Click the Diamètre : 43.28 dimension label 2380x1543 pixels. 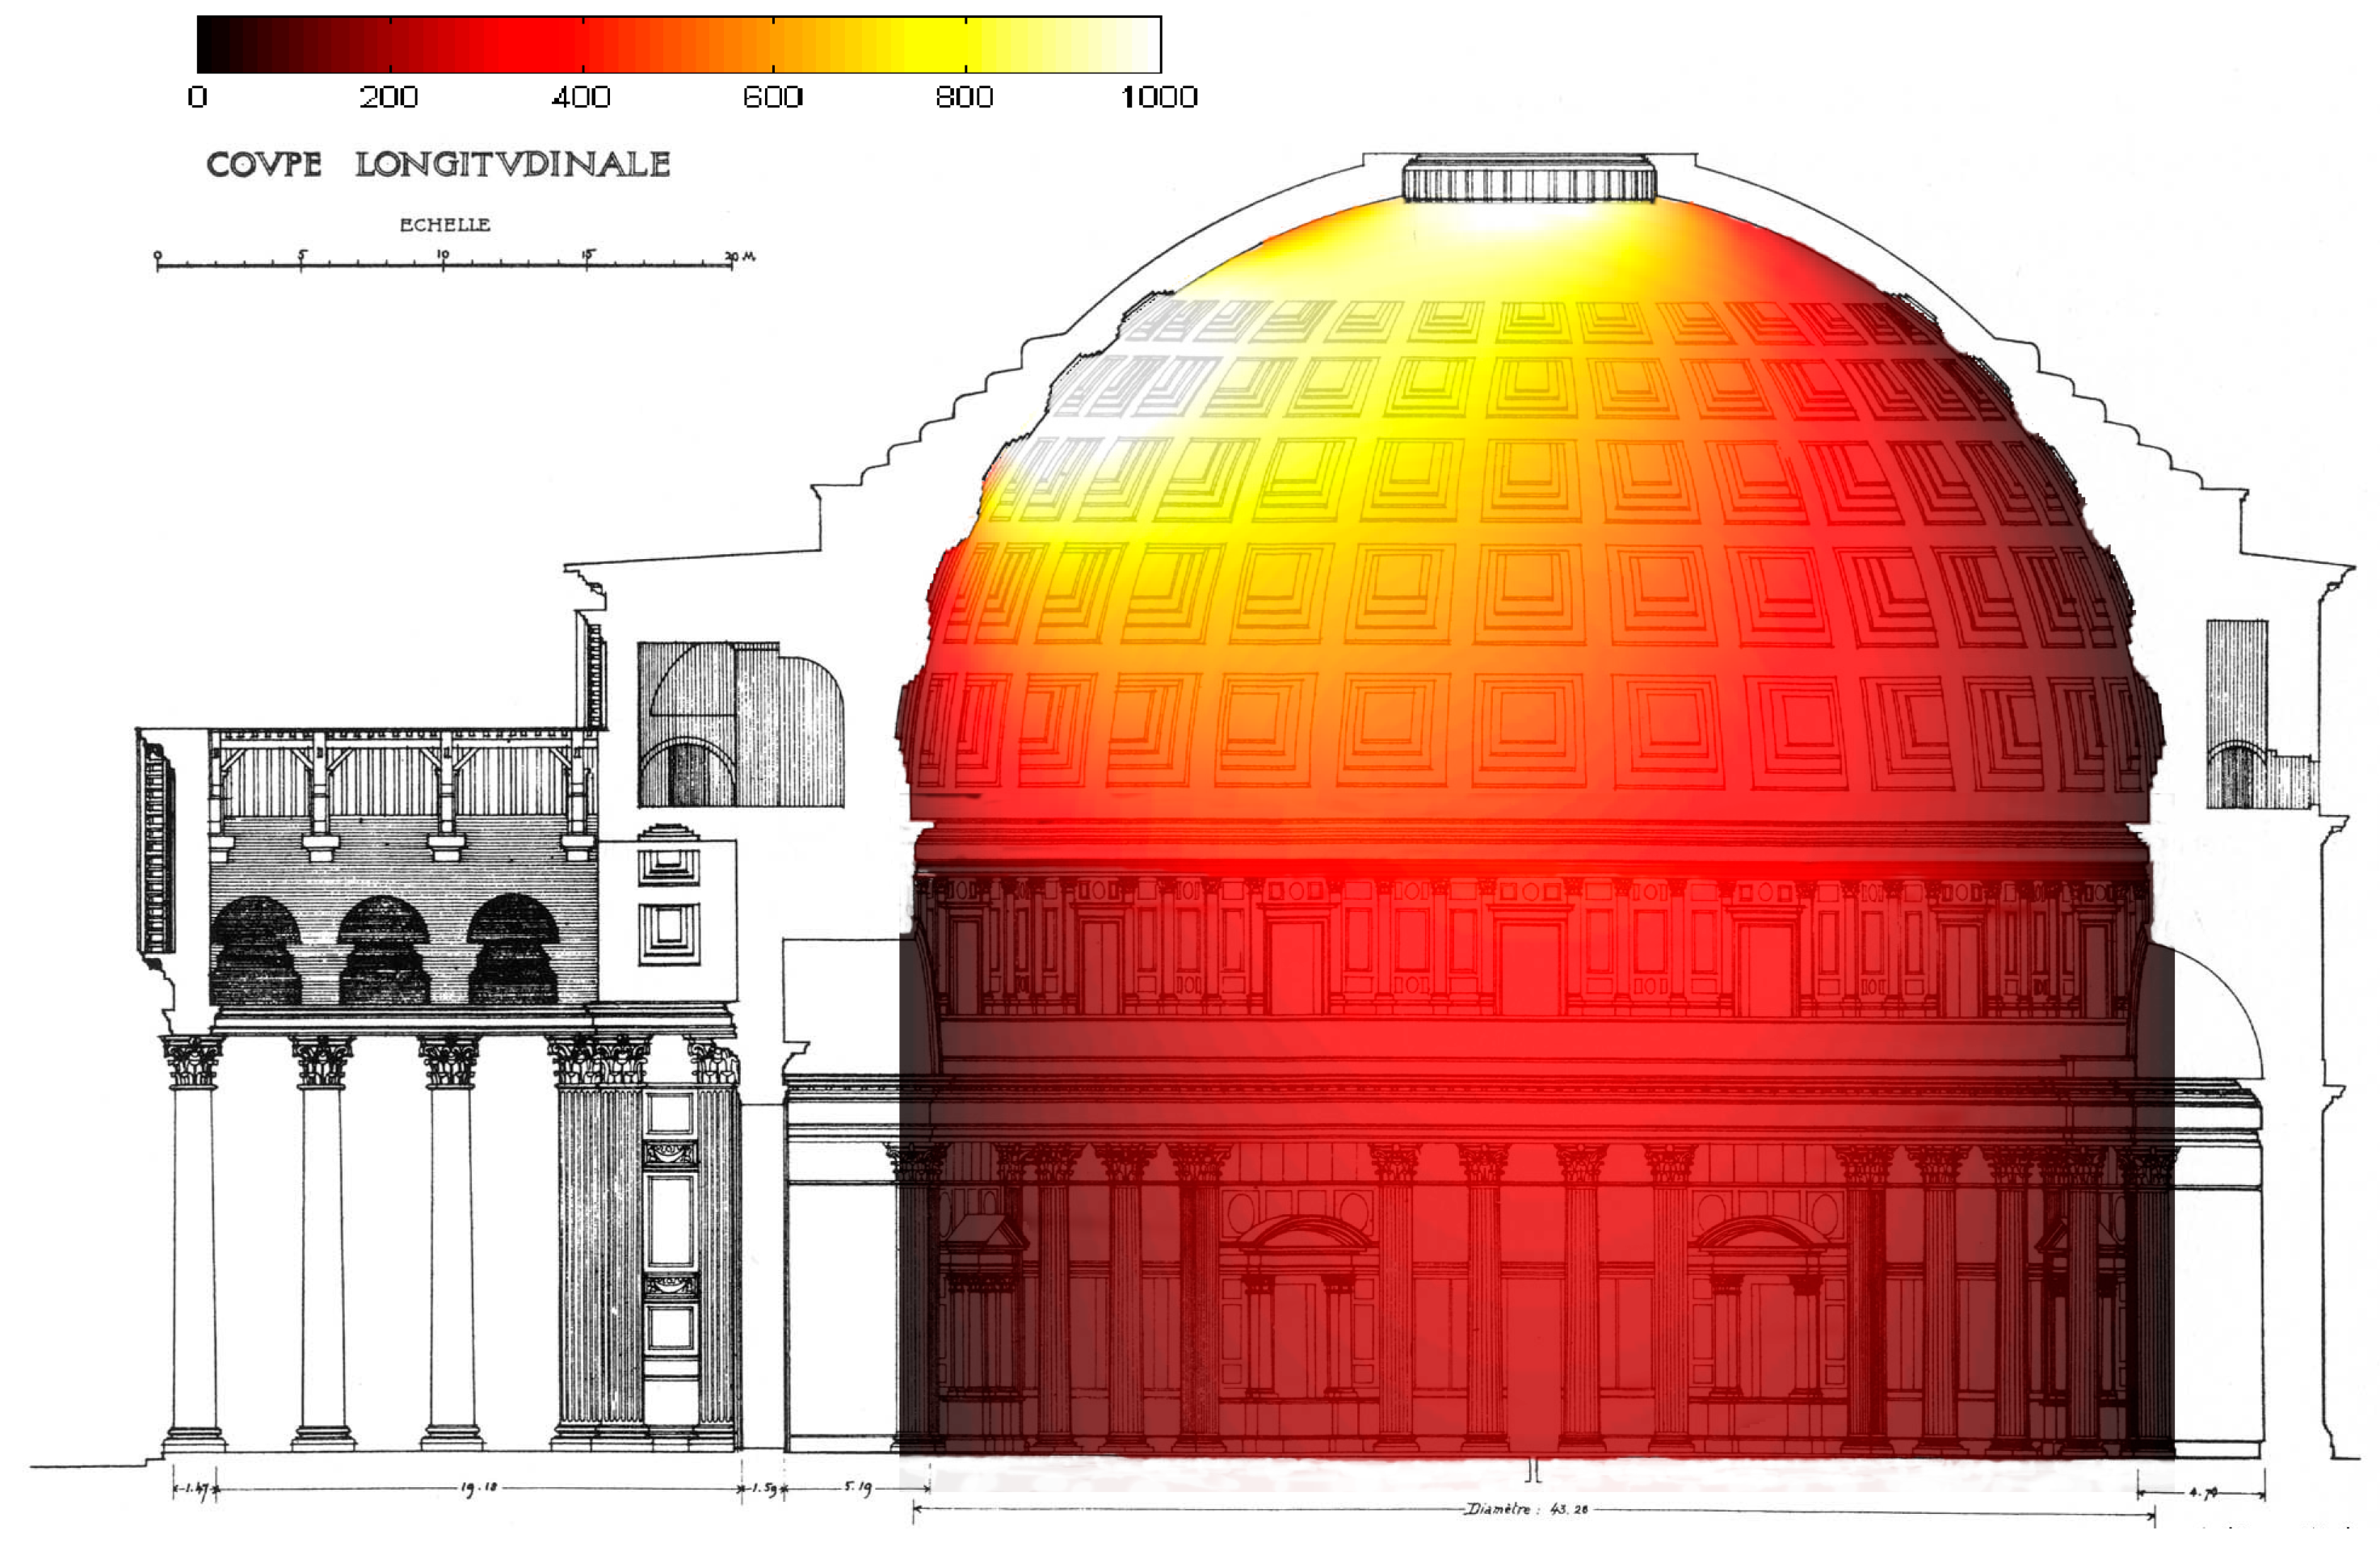[1526, 1509]
